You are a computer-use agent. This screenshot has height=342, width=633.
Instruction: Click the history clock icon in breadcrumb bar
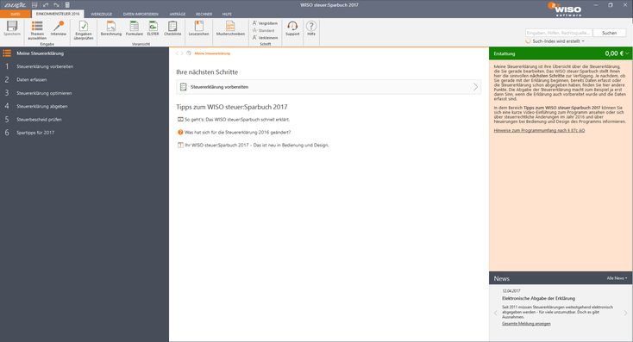pos(189,53)
